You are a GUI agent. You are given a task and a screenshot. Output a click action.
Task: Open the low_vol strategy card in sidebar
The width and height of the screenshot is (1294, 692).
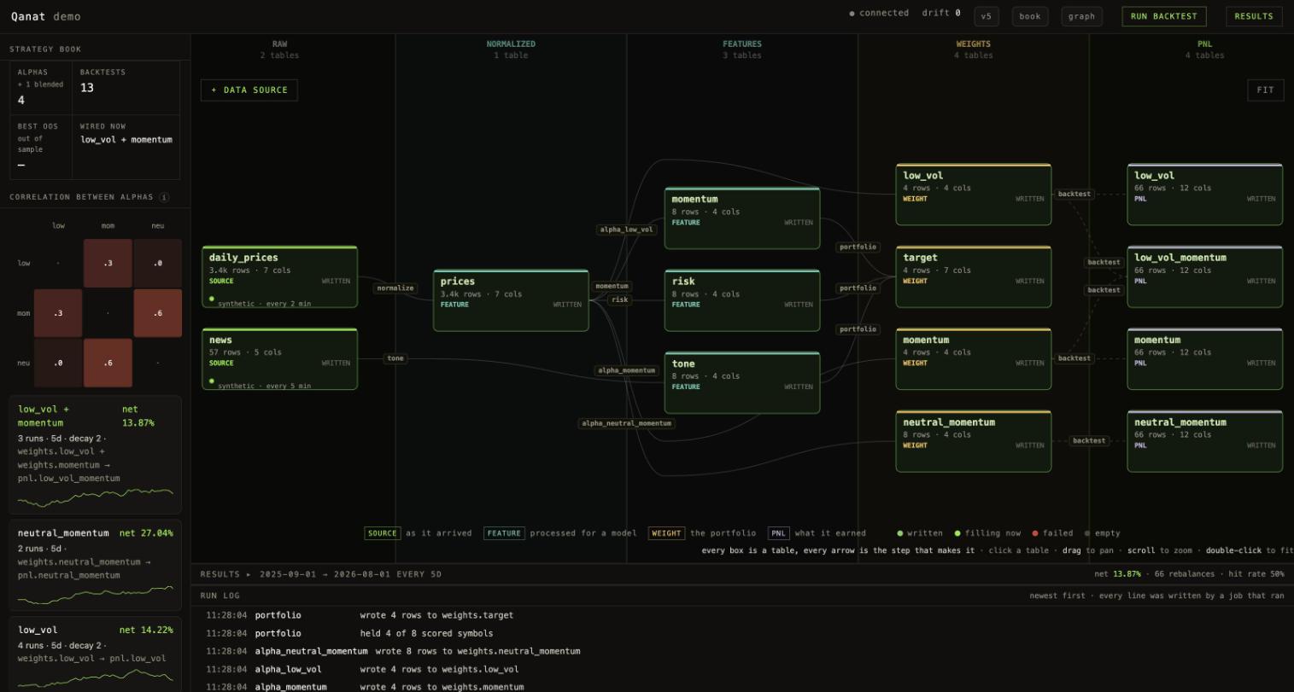[96, 654]
